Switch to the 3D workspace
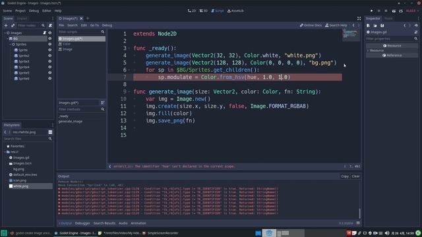Screen dimensions: 422x237 click(x=204, y=11)
